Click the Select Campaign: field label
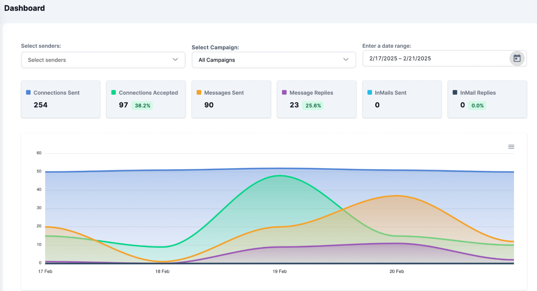537x291 pixels. 215,47
